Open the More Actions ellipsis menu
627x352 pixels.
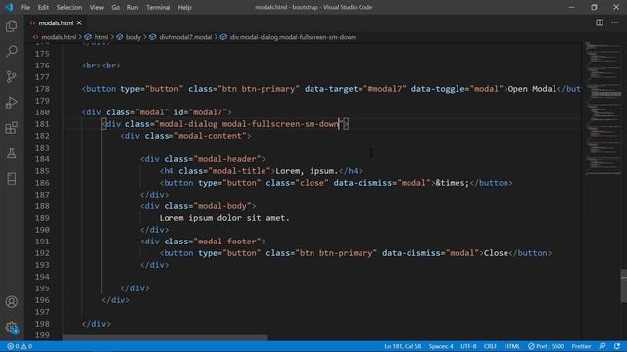[615, 22]
